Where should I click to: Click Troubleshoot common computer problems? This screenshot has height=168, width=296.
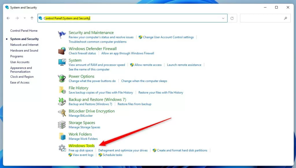tap(98, 42)
